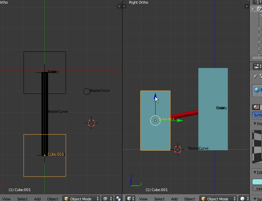Toggle the pin icon in Properties context
This screenshot has width=262, height=201.
255,76
